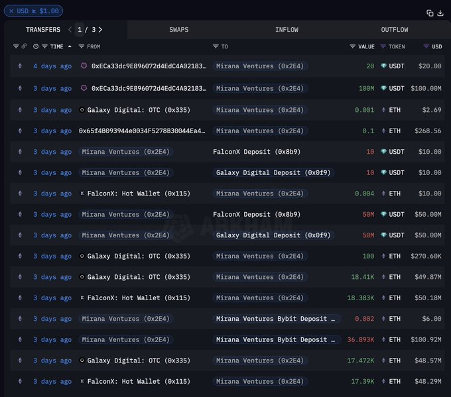Click the USDT token icon in FalconX 50M row

tap(383, 214)
